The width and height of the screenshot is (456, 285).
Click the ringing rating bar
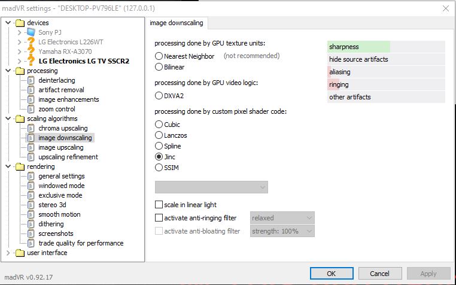(386, 84)
